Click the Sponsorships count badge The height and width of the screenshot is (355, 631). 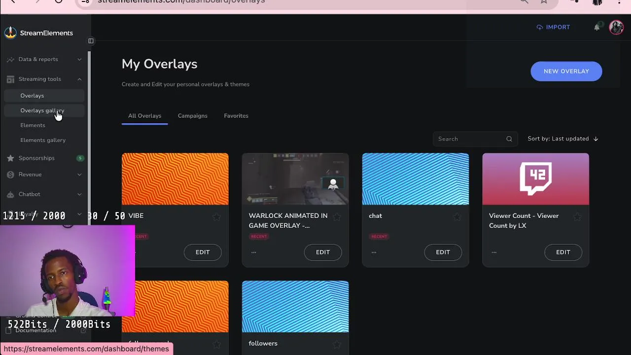[80, 158]
